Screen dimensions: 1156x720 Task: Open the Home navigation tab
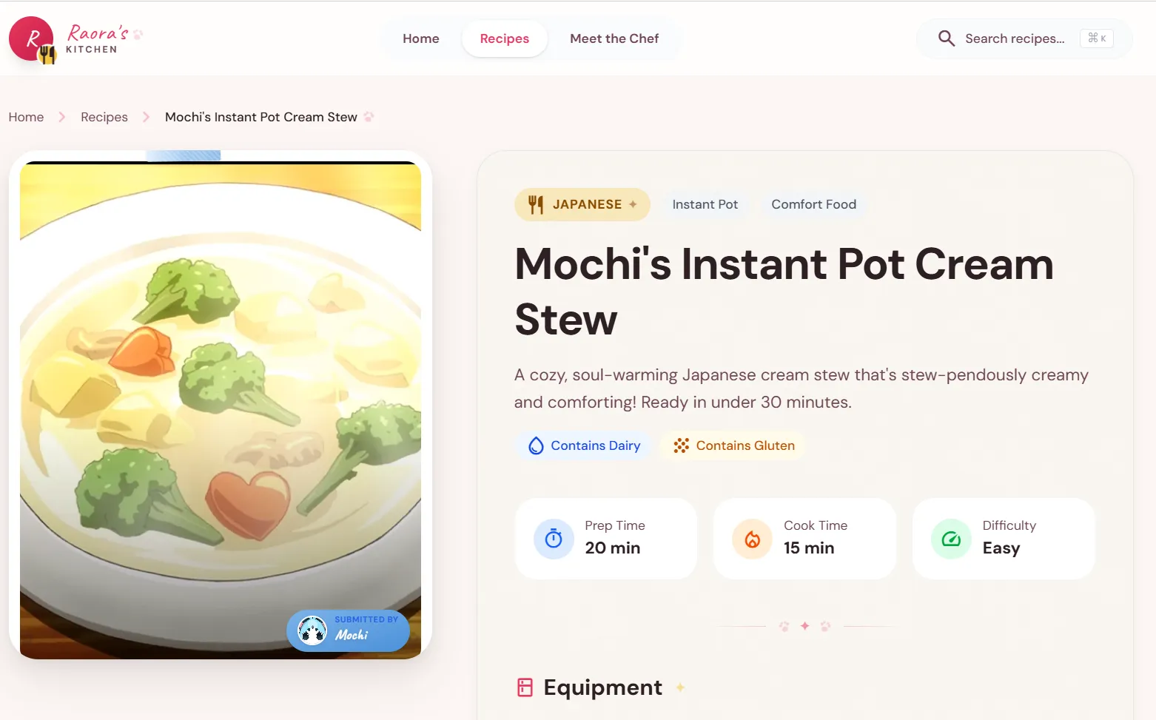(421, 38)
